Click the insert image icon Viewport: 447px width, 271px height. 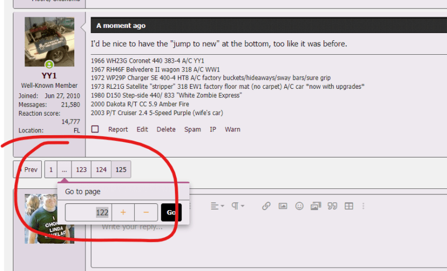point(283,206)
